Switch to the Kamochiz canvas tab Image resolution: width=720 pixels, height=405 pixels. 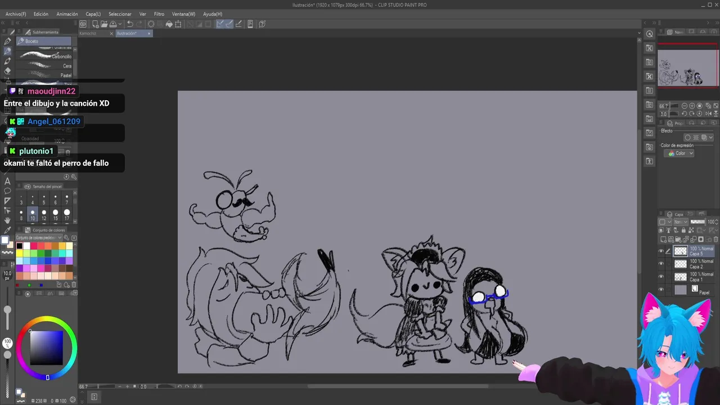[x=88, y=33]
